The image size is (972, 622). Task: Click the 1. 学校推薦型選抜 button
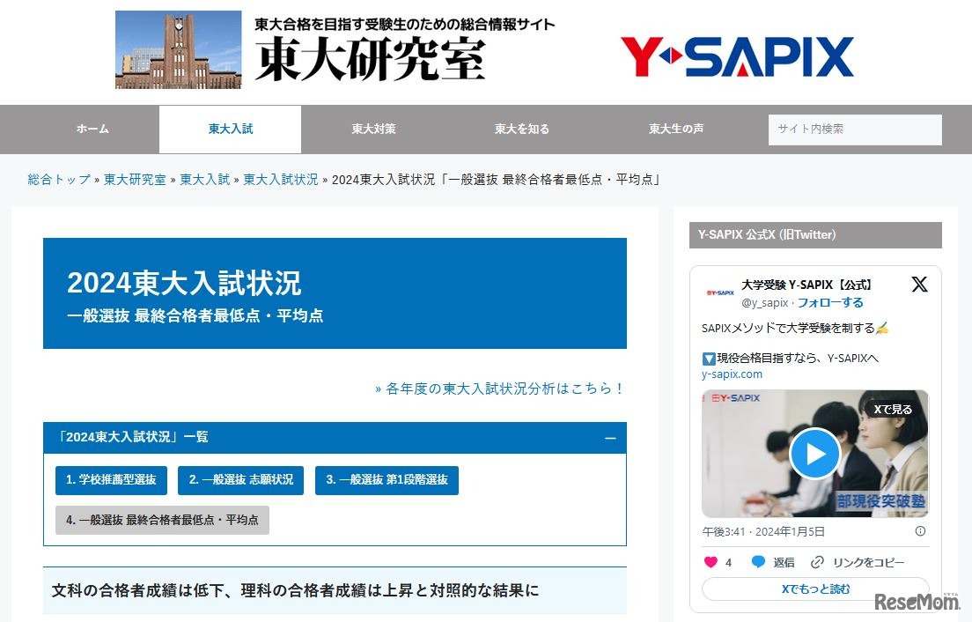(111, 480)
